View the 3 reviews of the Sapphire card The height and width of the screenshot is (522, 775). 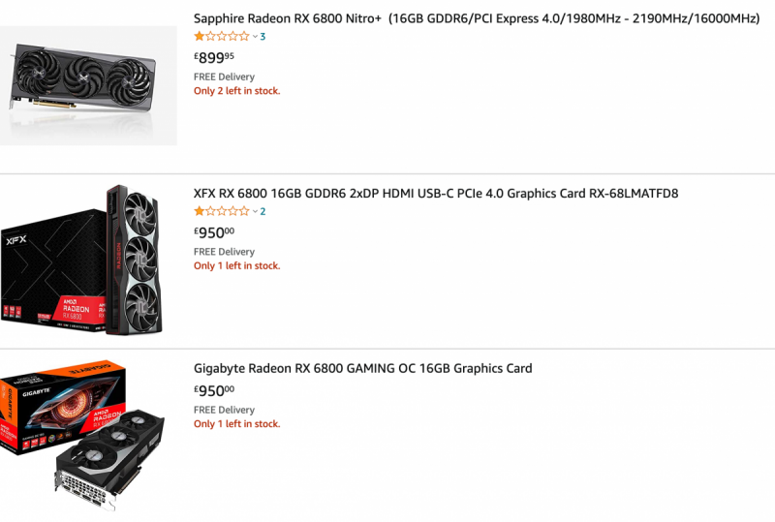point(263,37)
